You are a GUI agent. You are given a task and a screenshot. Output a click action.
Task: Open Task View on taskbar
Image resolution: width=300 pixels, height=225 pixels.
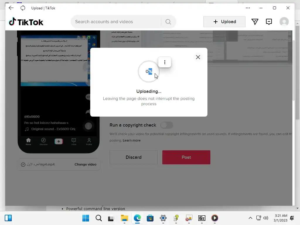pyautogui.click(x=111, y=218)
